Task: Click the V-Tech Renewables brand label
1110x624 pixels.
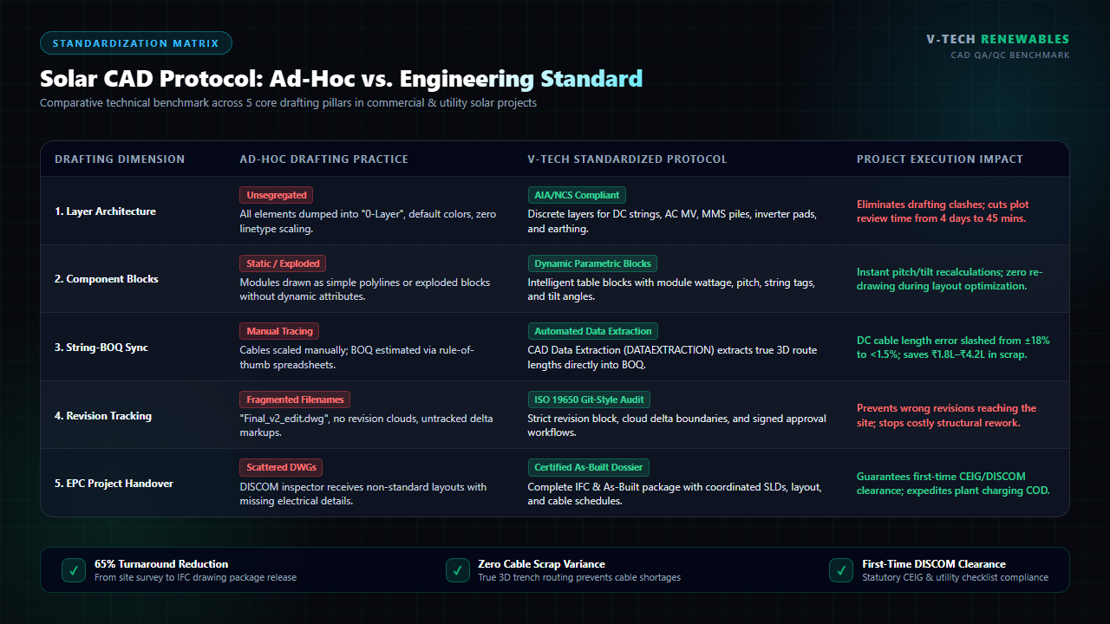Action: click(997, 39)
